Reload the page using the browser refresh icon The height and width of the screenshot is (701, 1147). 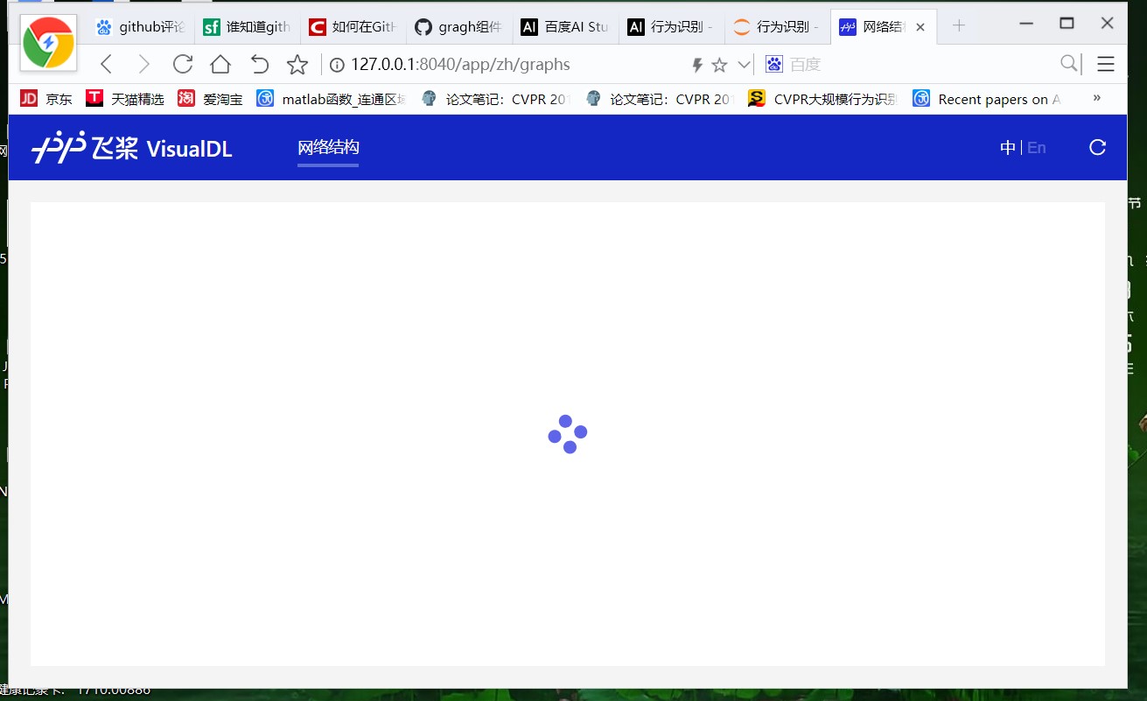pyautogui.click(x=182, y=64)
